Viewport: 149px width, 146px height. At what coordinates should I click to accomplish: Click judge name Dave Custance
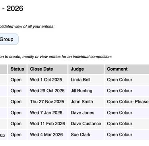click(x=86, y=124)
